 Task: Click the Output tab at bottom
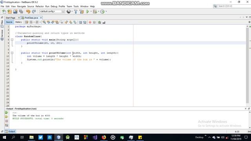pos(10,132)
